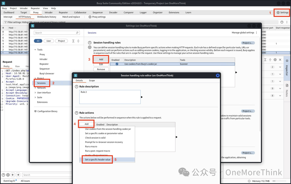The height and width of the screenshot is (184, 291).
Task: Open All issues in status bar
Action: 25,181
